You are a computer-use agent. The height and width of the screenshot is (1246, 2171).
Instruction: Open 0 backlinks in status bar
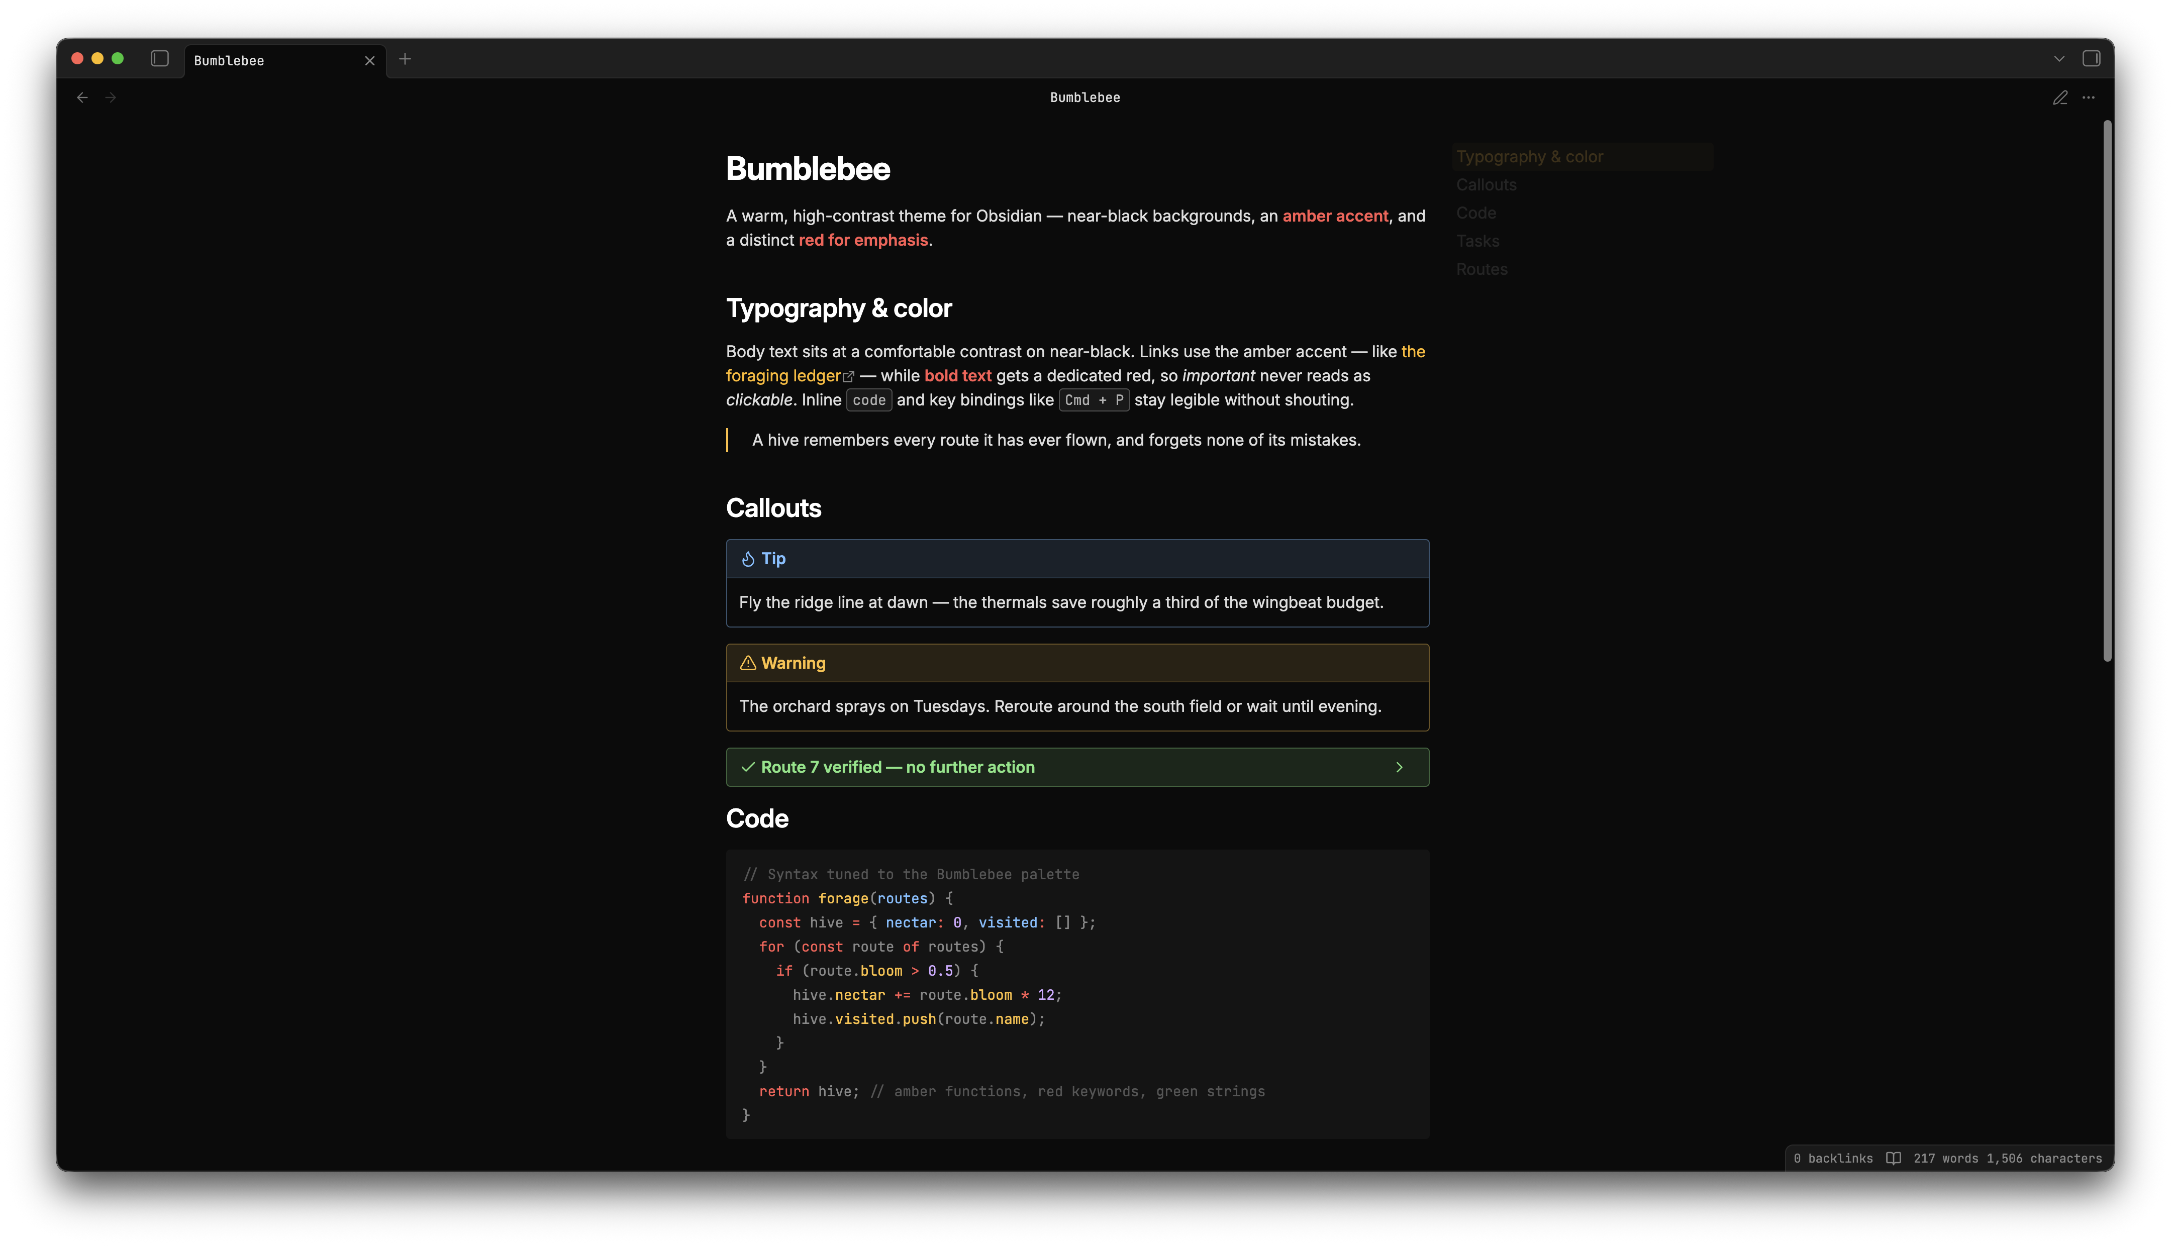tap(1833, 1159)
